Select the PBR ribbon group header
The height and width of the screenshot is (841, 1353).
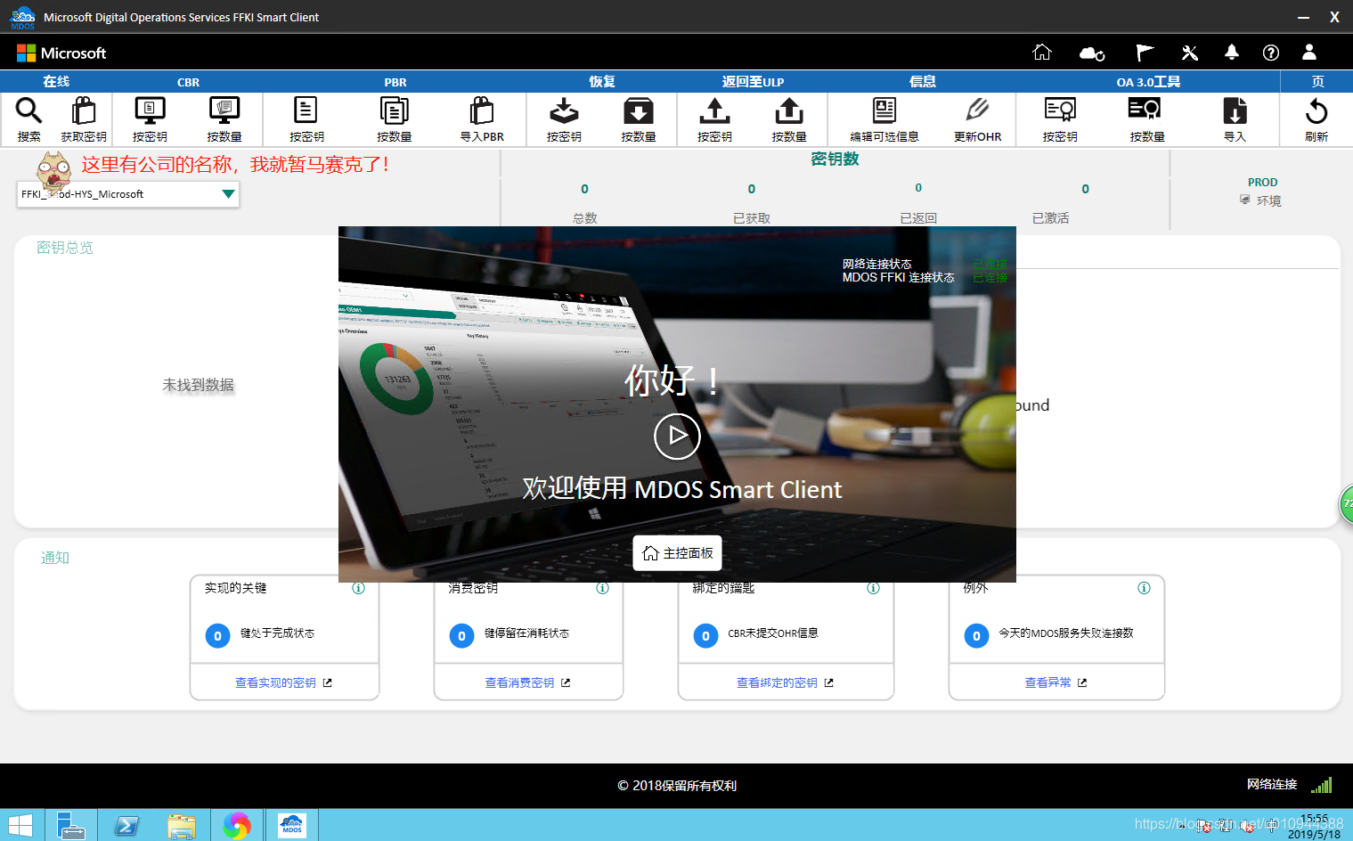pos(395,82)
